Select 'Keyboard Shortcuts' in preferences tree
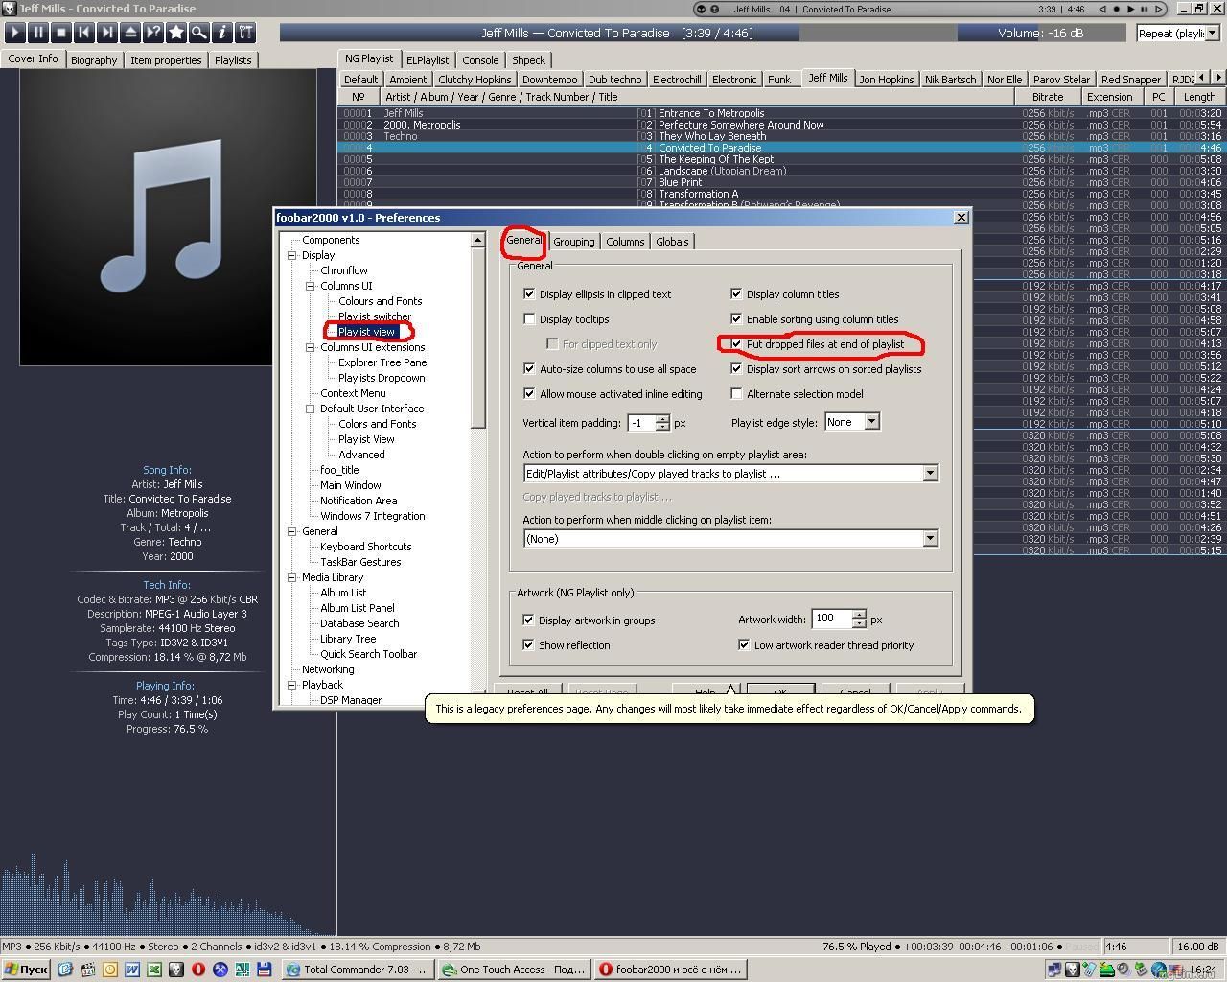1227x982 pixels. click(365, 547)
